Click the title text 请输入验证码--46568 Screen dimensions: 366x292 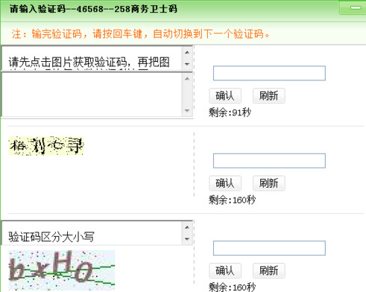57,9
